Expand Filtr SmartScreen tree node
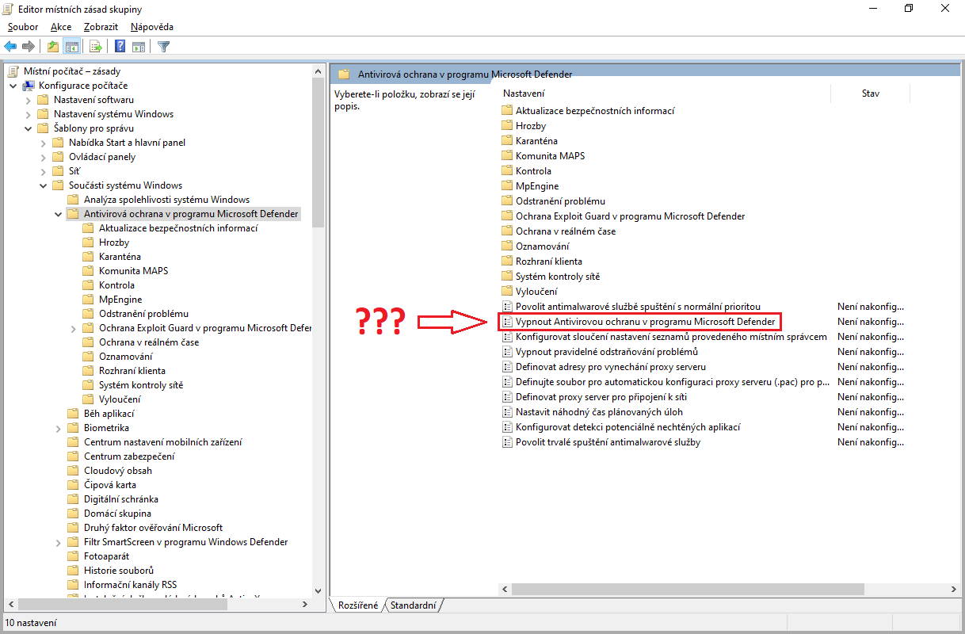This screenshot has width=965, height=634. (x=59, y=541)
